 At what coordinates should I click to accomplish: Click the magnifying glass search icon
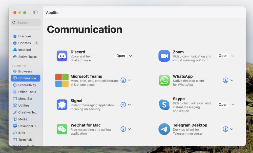[x=14, y=22]
